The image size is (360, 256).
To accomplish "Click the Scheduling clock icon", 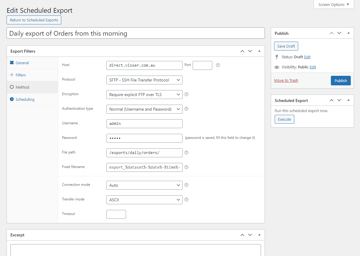I will 12,99.
